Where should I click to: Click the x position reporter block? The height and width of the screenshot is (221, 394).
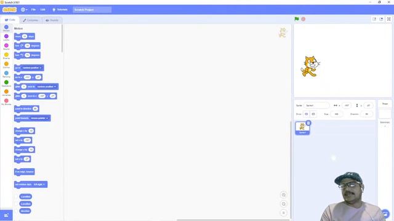tap(26, 196)
